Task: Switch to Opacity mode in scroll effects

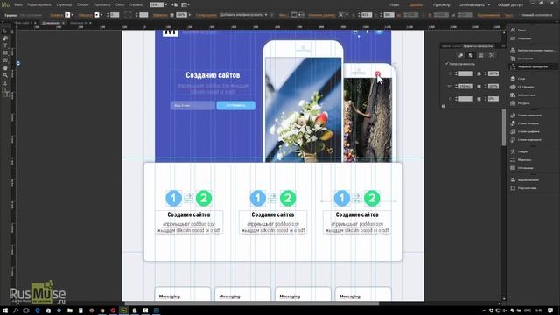Action: click(471, 55)
